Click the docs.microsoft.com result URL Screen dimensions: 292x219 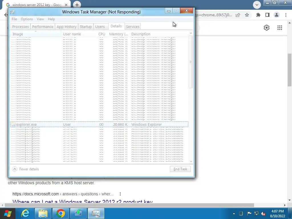[63, 194]
